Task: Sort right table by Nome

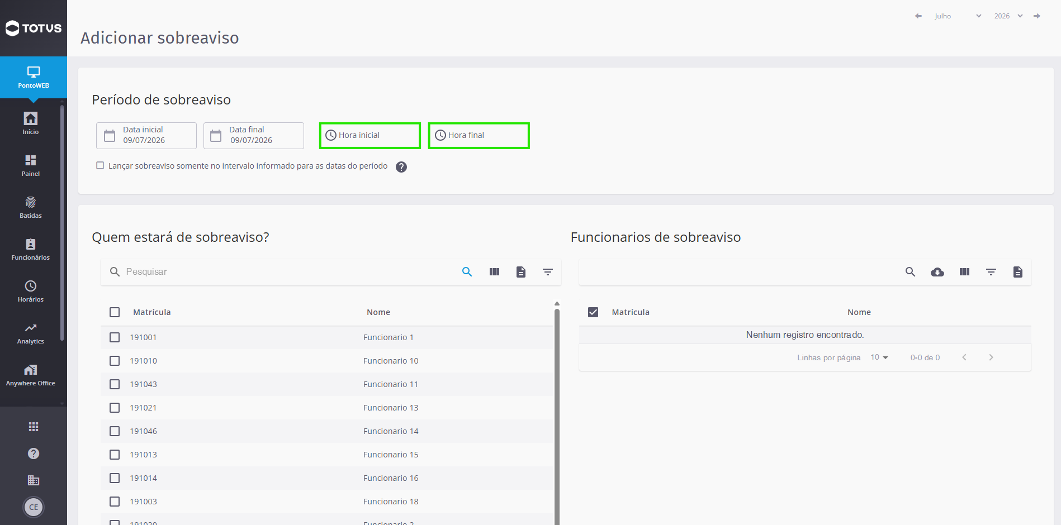Action: 859,312
